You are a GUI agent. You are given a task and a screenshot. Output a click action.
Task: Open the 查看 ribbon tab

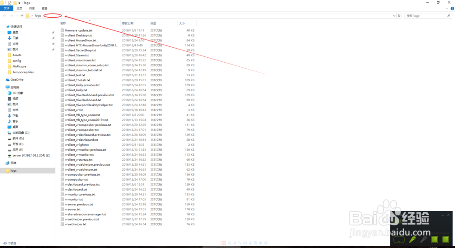pos(45,8)
